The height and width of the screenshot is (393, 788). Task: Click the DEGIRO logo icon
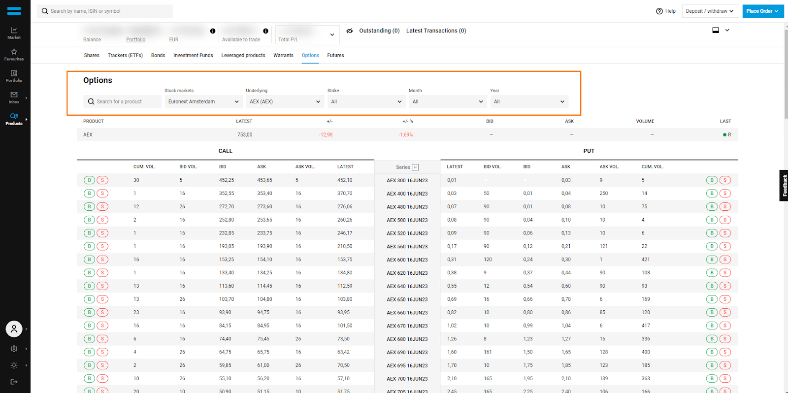tap(14, 11)
